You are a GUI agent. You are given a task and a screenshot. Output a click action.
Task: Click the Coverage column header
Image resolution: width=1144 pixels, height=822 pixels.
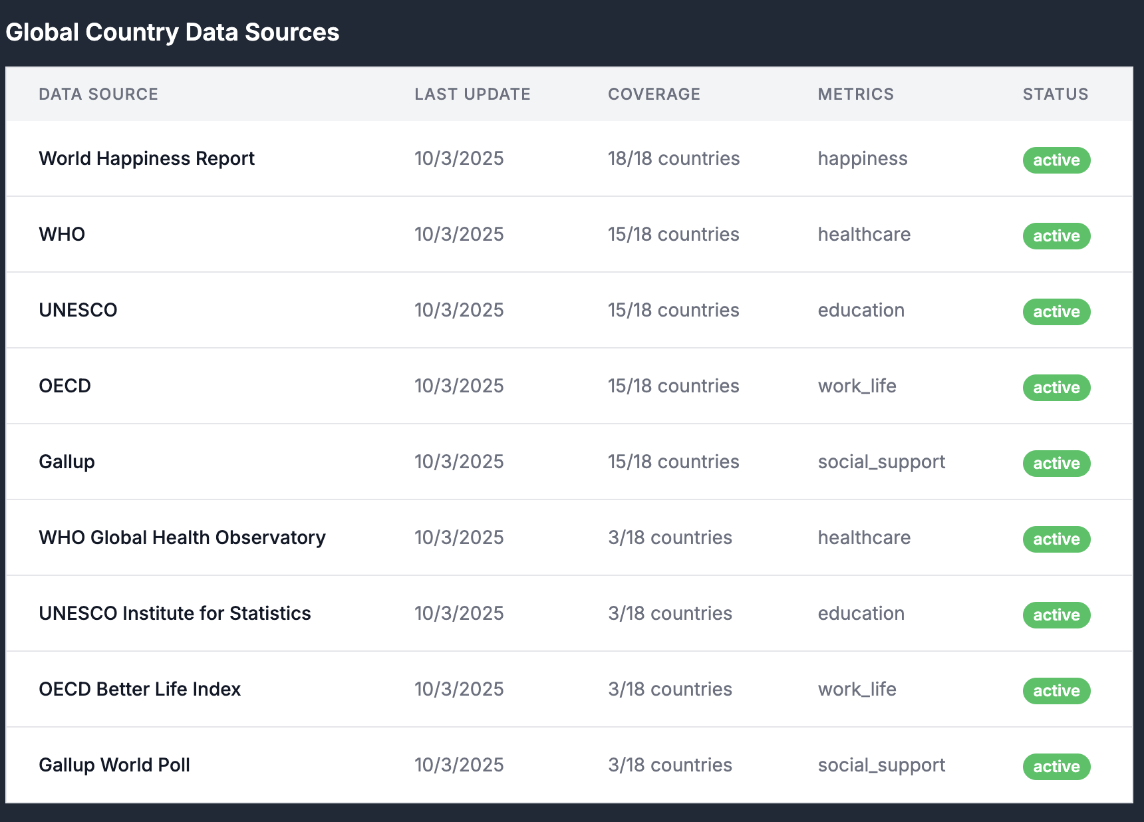click(654, 94)
